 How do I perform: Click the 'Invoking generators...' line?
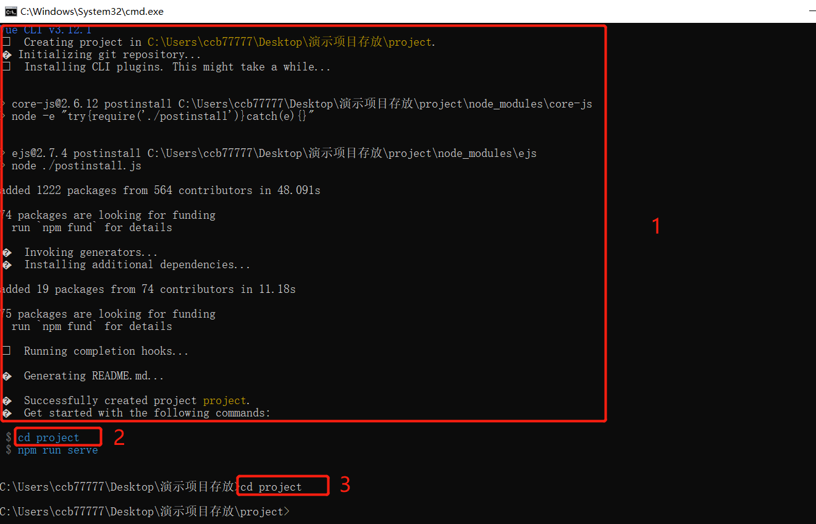(x=80, y=252)
